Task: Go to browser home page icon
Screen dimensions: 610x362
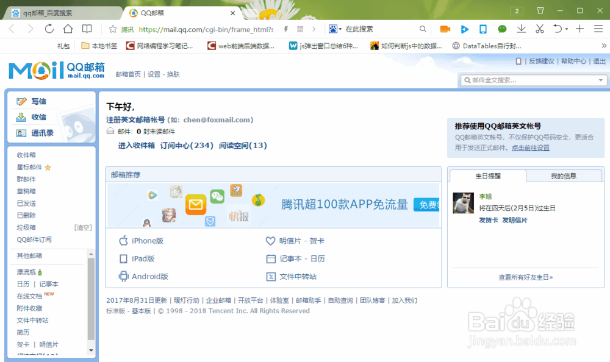Action: pyautogui.click(x=68, y=29)
